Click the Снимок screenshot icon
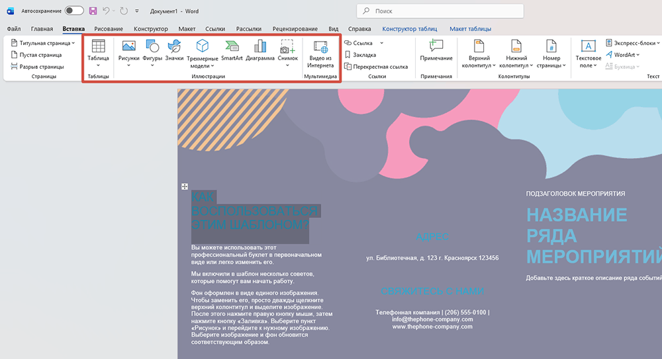The image size is (662, 359). coord(287,46)
